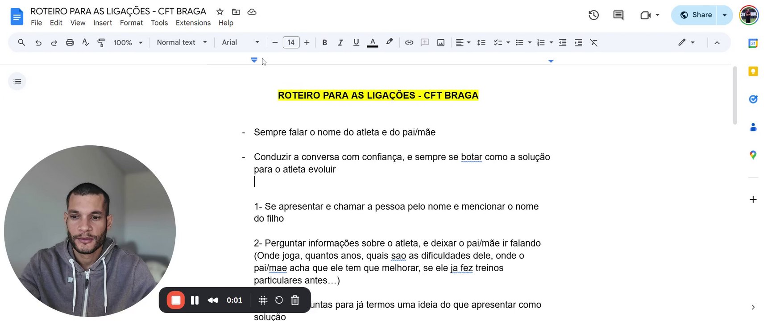
Task: Expand numbered list options
Action: [551, 43]
